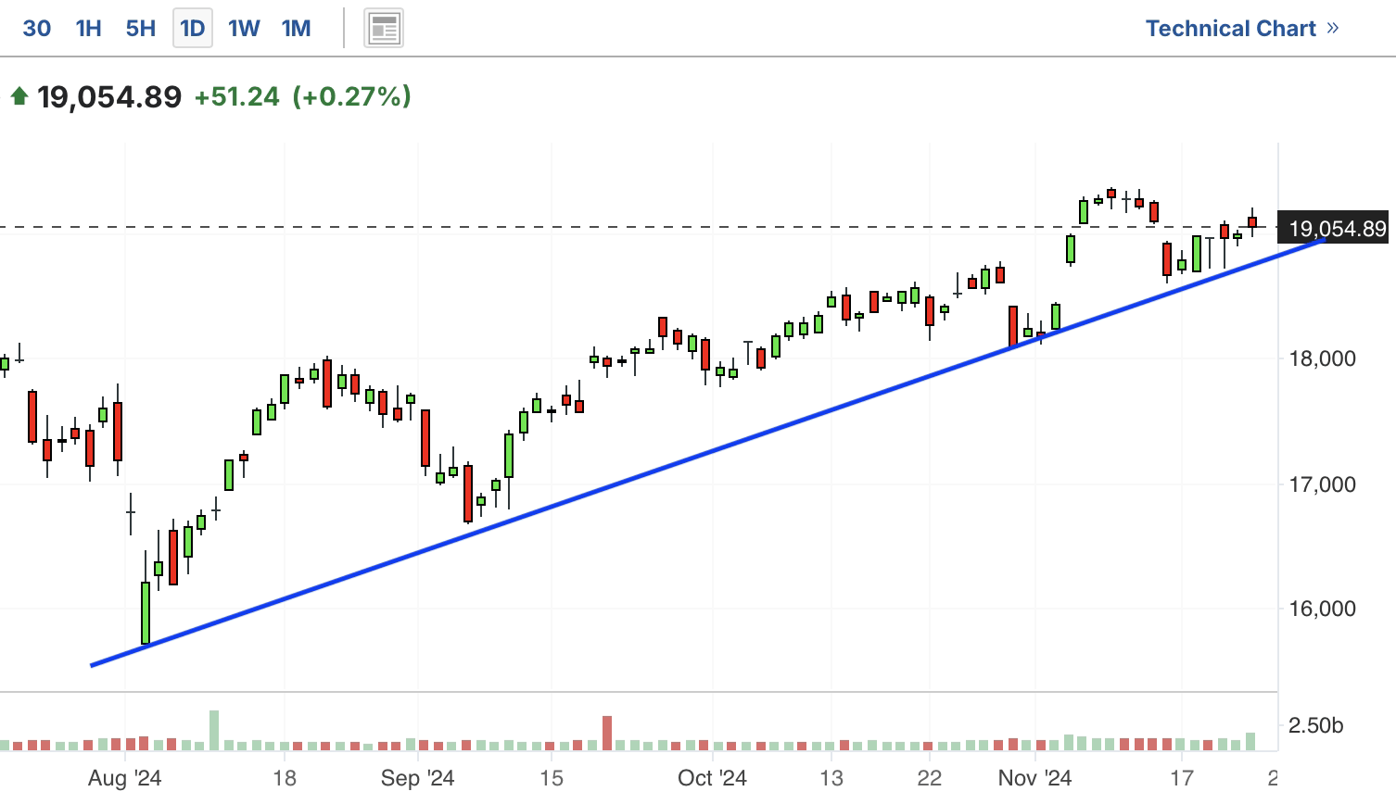
Task: Open the chart table view icon
Action: [x=384, y=29]
